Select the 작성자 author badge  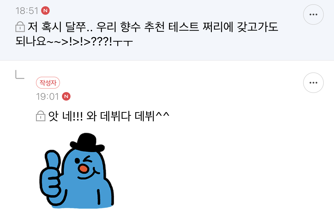48,83
